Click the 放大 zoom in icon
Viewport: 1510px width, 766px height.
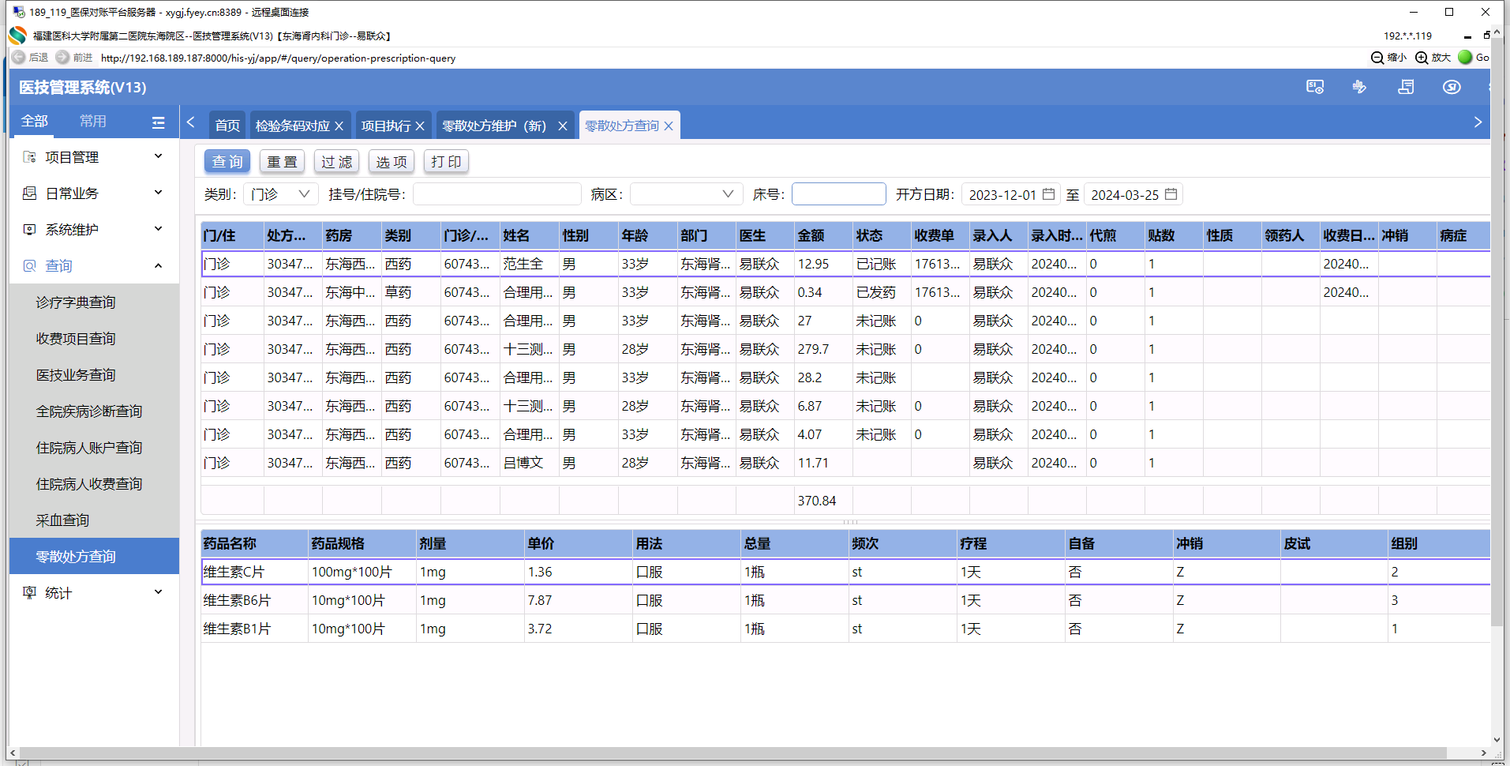[1422, 58]
